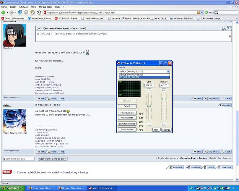Viewport: 239px width, 191px height.
Task: Click the minus button below Memory slider
Action: pyautogui.click(x=164, y=124)
